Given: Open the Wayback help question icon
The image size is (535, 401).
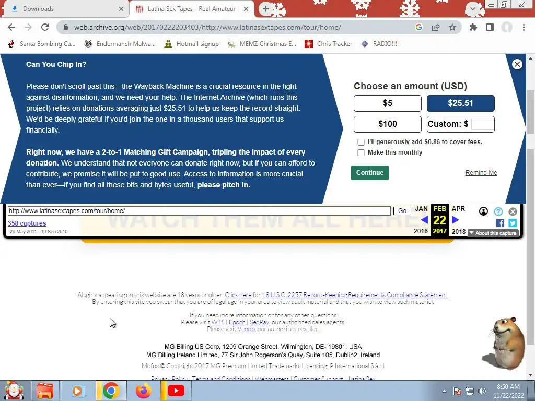Looking at the screenshot, I should coord(498,211).
